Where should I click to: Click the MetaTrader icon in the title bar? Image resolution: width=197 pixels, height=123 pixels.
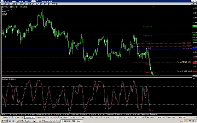click(x=2, y=1)
